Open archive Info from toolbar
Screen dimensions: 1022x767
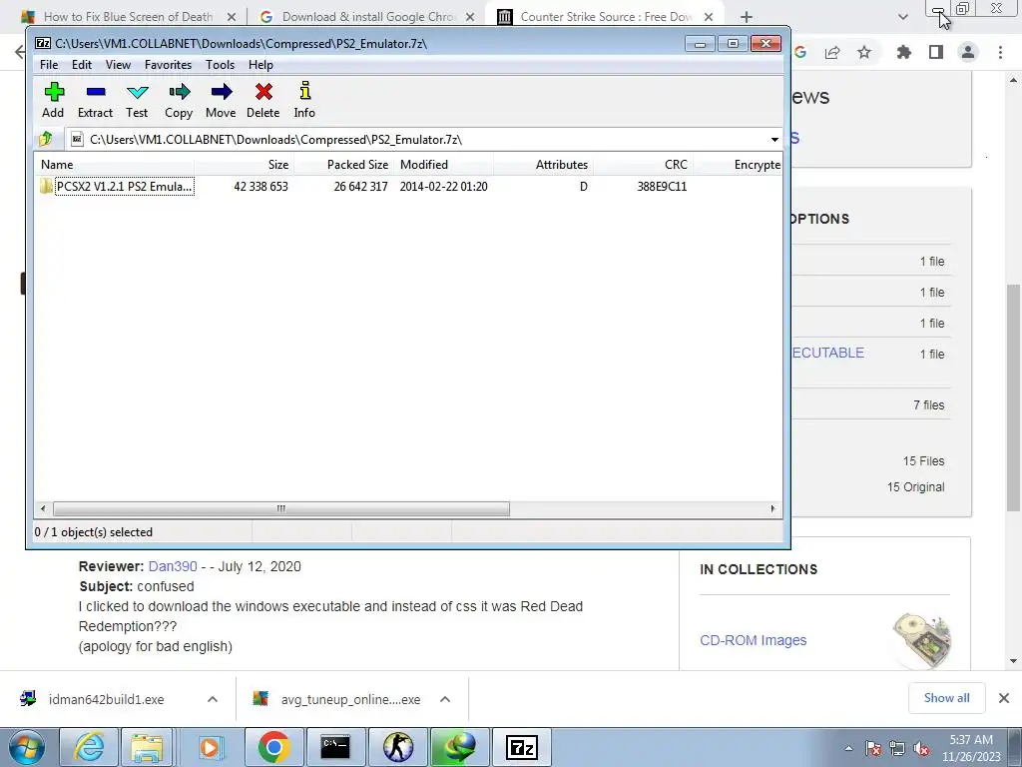[304, 100]
